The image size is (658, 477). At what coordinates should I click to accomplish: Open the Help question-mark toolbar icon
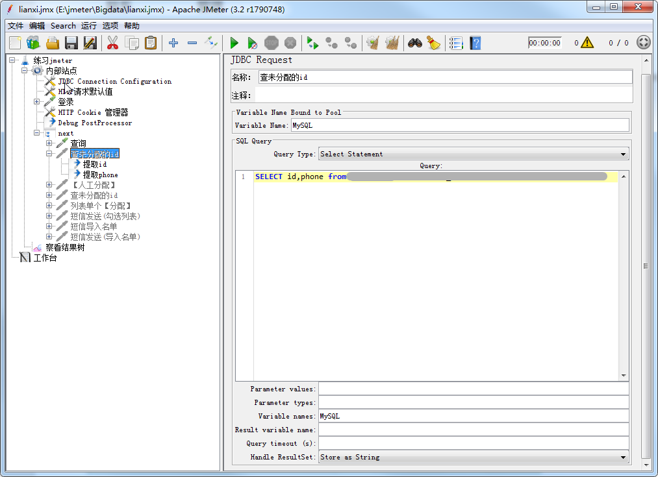point(475,43)
